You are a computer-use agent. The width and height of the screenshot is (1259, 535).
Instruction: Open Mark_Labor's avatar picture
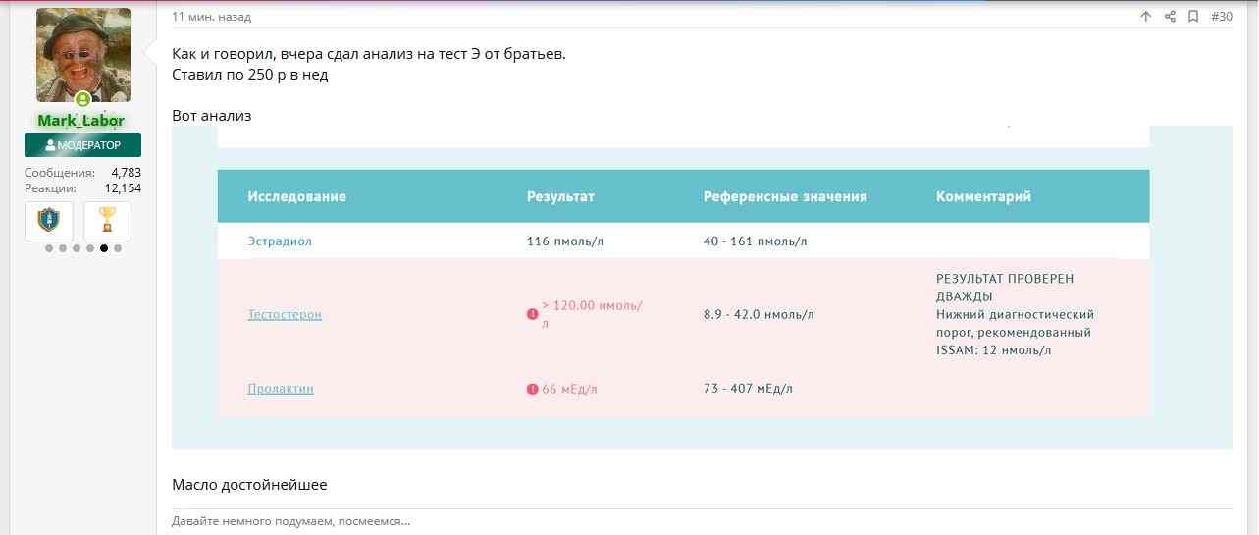pos(82,55)
